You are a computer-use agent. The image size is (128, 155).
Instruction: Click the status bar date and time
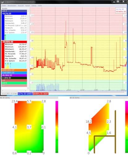[x=9, y=94]
